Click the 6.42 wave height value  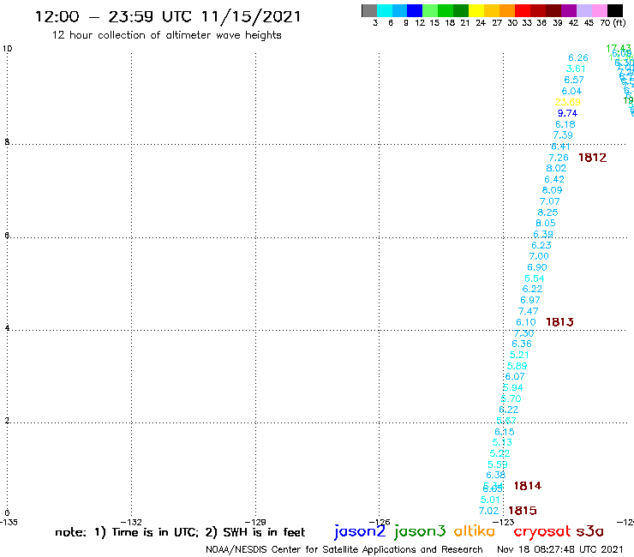pos(554,179)
